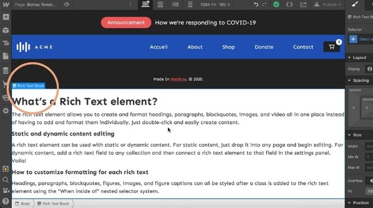Viewport: 373px width, 208px height.
Task: Open the Add Elements panel
Action: [6, 17]
